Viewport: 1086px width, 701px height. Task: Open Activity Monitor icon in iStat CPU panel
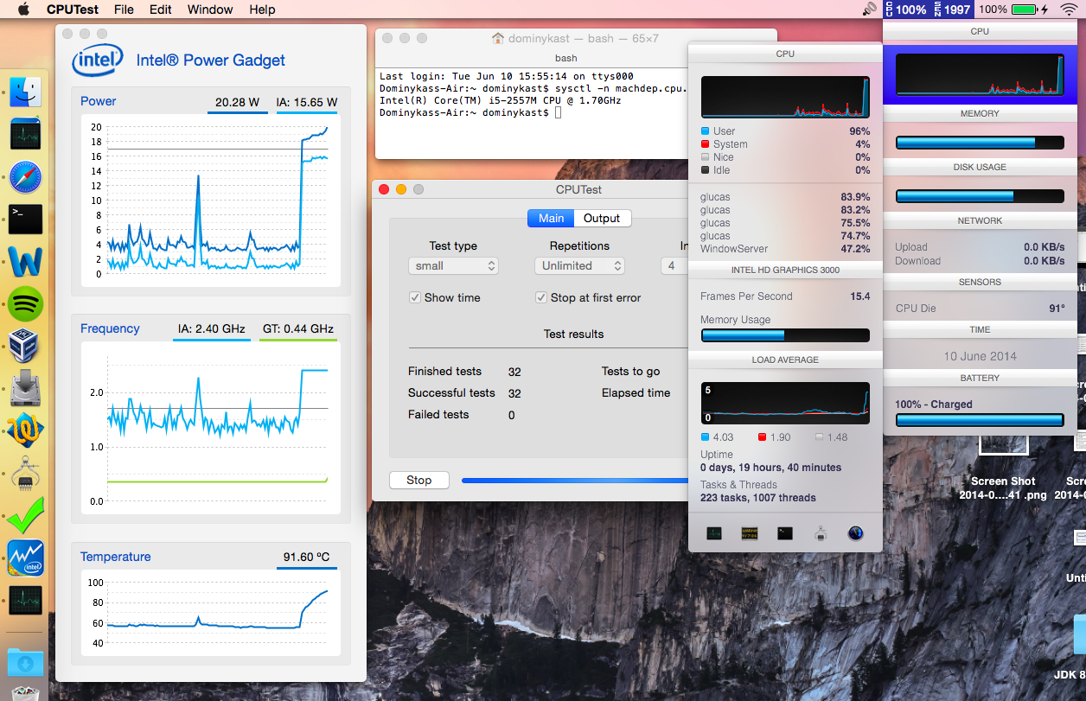point(714,533)
